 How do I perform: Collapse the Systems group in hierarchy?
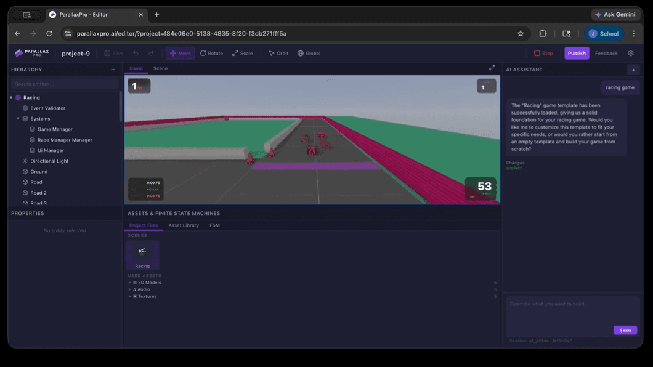(18, 119)
